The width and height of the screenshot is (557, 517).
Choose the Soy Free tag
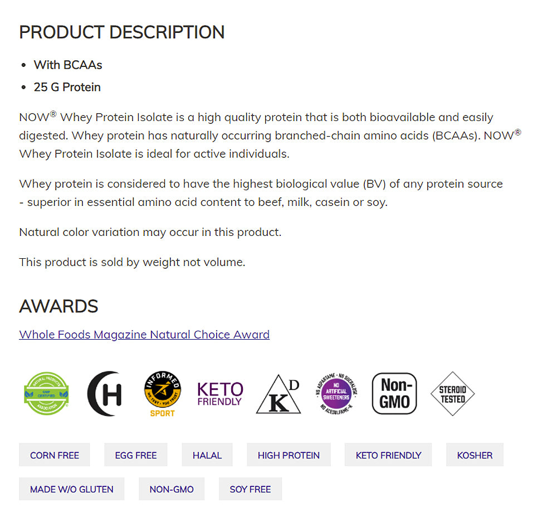click(250, 489)
